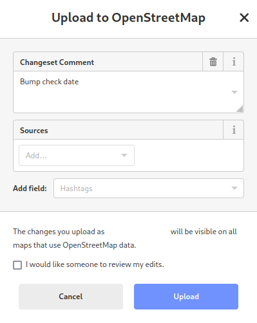Click the username gap after 'upload as'
Screen dimensions: 257x323
[x=137, y=232]
